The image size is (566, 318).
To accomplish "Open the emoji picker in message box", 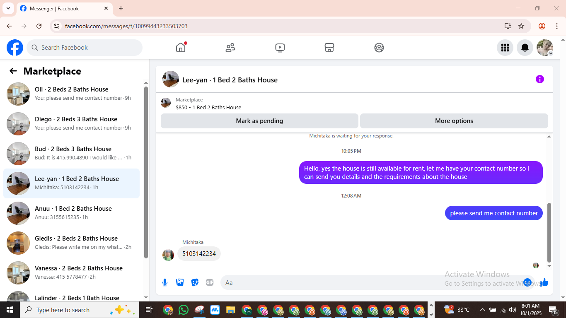I will pos(527,282).
